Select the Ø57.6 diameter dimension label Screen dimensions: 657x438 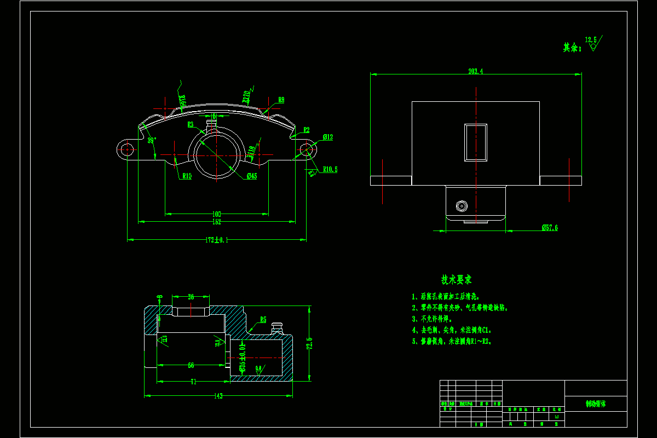[x=550, y=227]
